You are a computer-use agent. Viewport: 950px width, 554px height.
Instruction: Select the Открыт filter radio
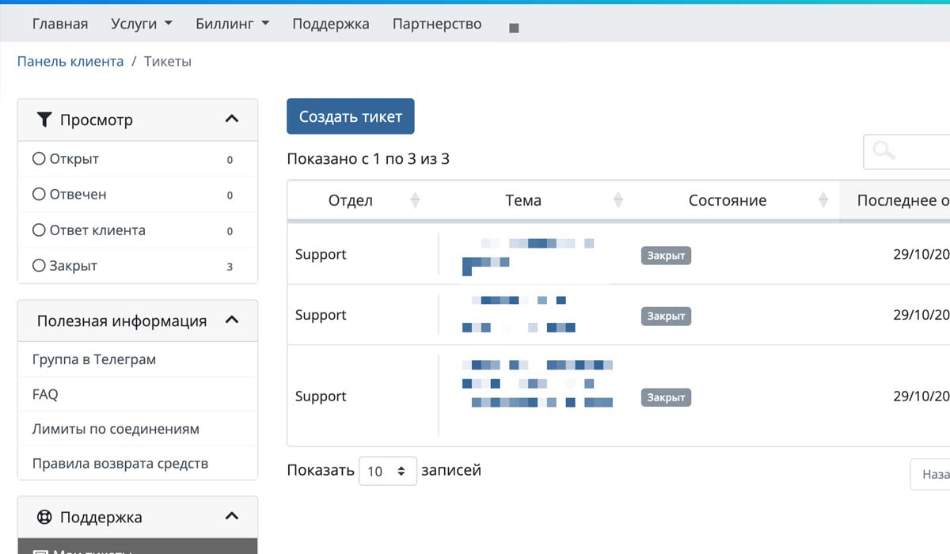tap(39, 159)
